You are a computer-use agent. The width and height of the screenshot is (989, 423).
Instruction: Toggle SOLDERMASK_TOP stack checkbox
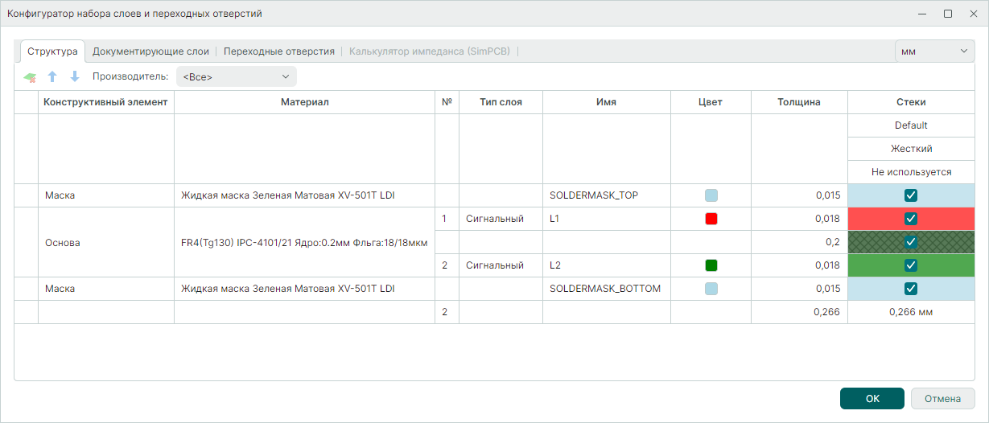pos(910,195)
